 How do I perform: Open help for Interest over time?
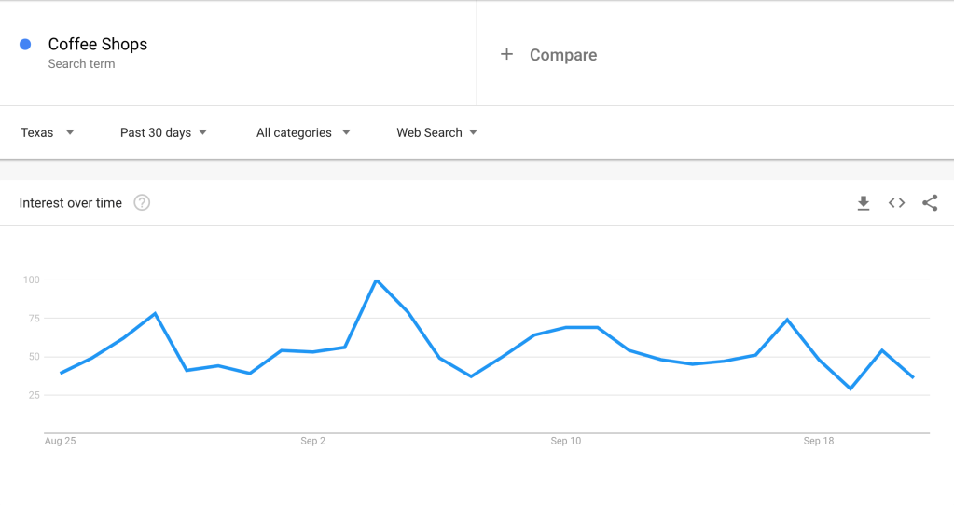coord(142,203)
